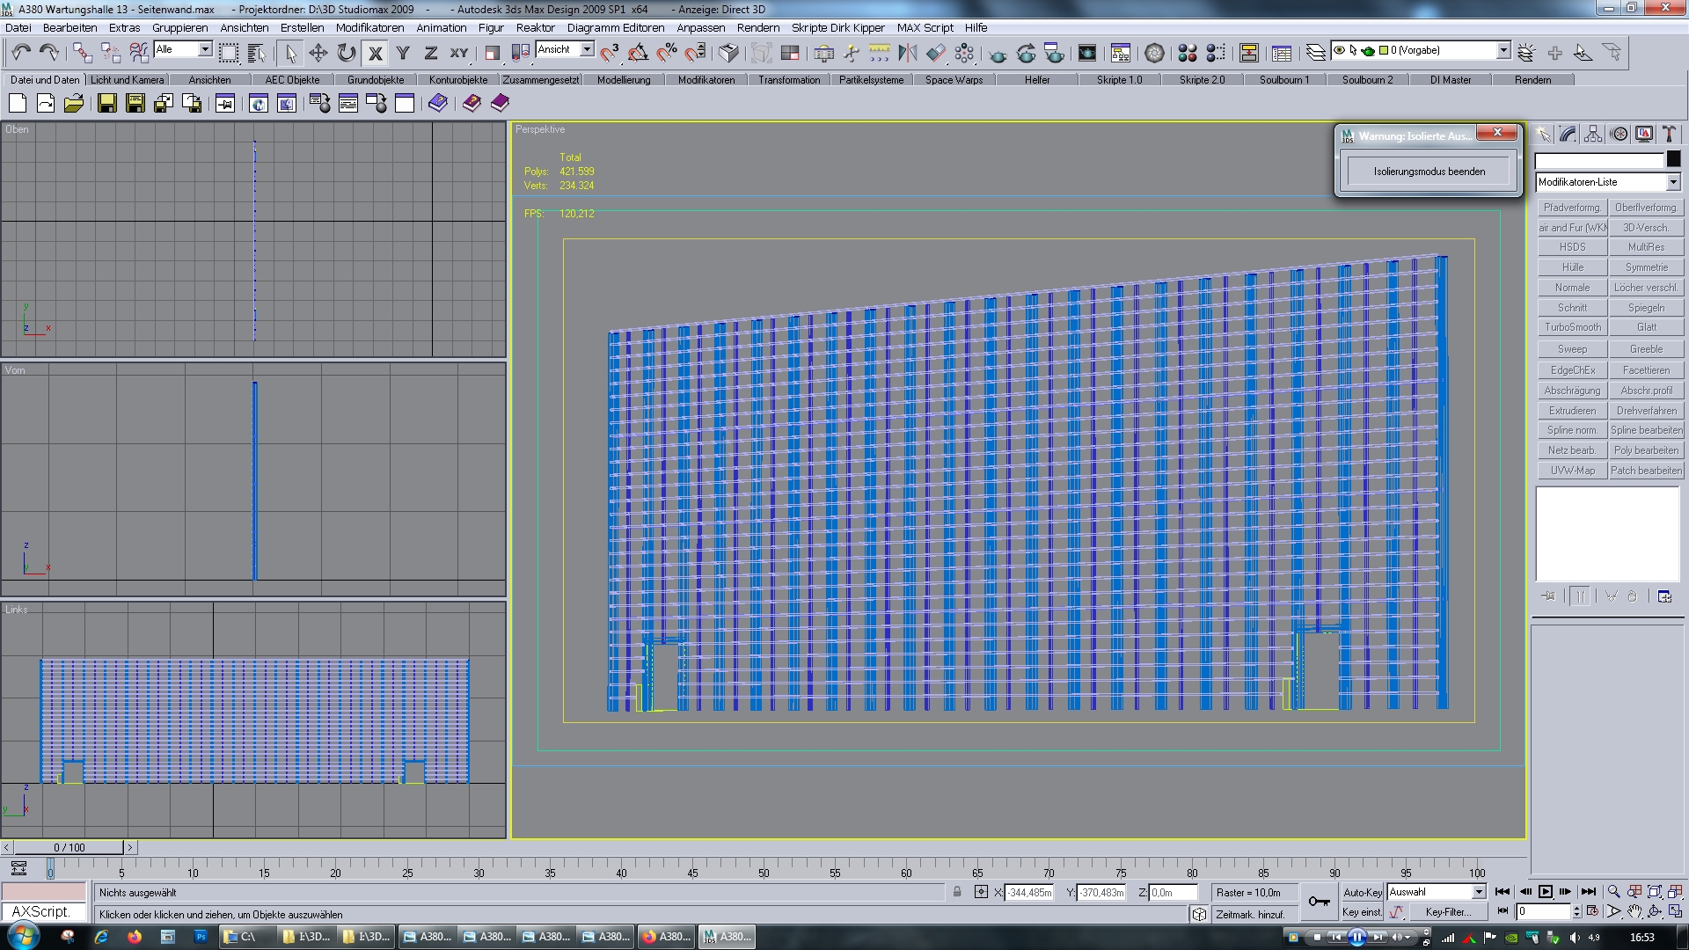The width and height of the screenshot is (1689, 950).
Task: Open the Material Editor spheres icon
Action: pyautogui.click(x=1187, y=53)
